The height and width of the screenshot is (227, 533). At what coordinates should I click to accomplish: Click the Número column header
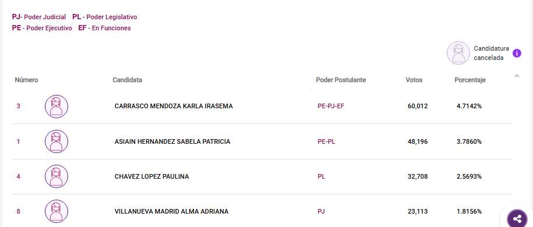click(x=26, y=80)
